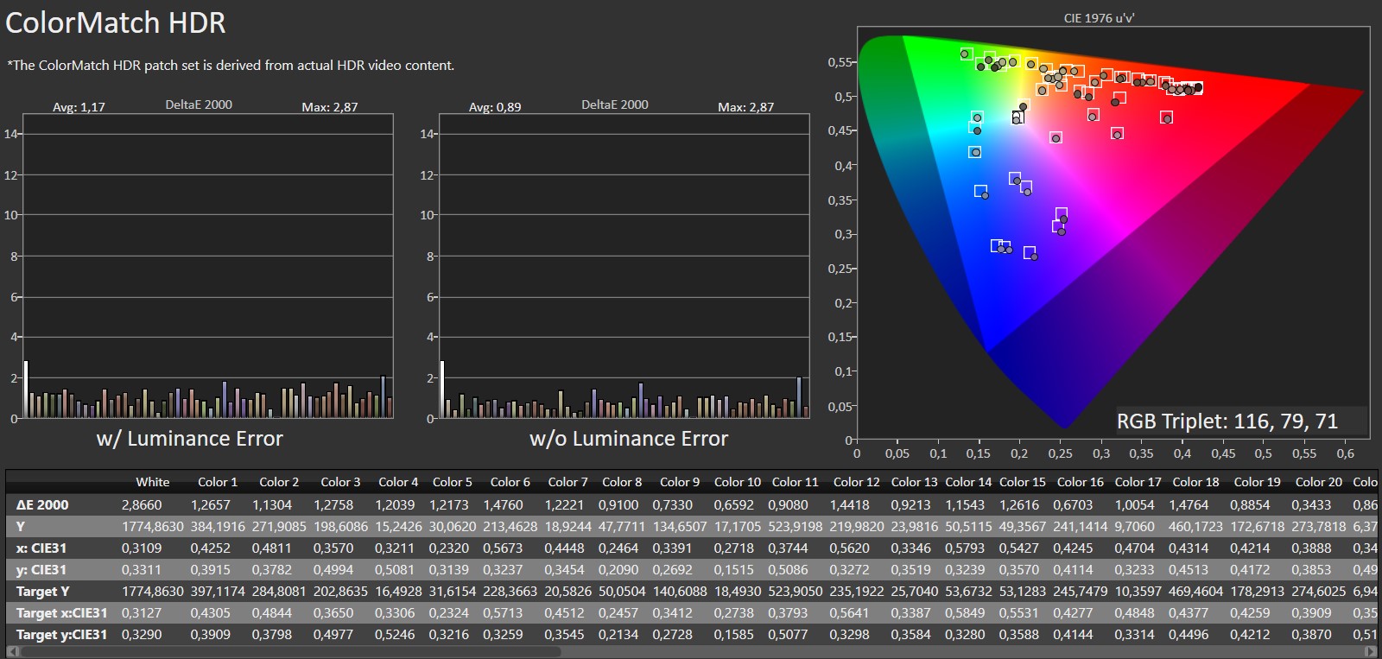Select the Color 15 column header

[1022, 482]
